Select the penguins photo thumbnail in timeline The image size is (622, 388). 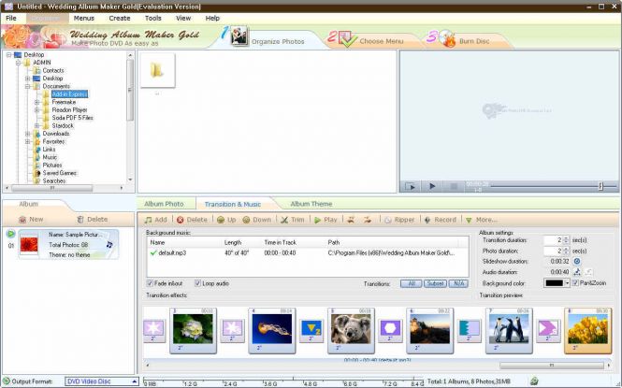coord(509,330)
